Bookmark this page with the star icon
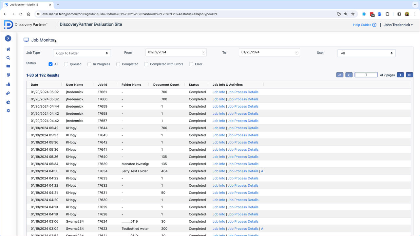420x236 pixels. pyautogui.click(x=353, y=14)
